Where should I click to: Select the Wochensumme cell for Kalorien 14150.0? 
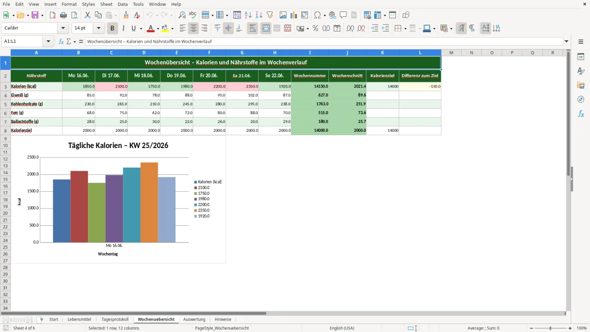click(310, 87)
